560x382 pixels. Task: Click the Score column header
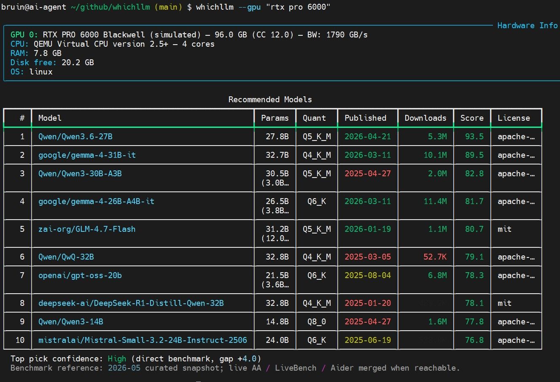472,118
